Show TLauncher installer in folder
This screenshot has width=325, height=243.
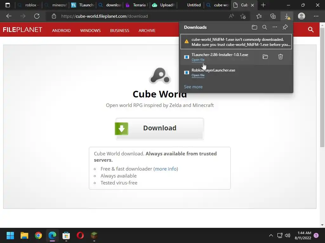[265, 57]
